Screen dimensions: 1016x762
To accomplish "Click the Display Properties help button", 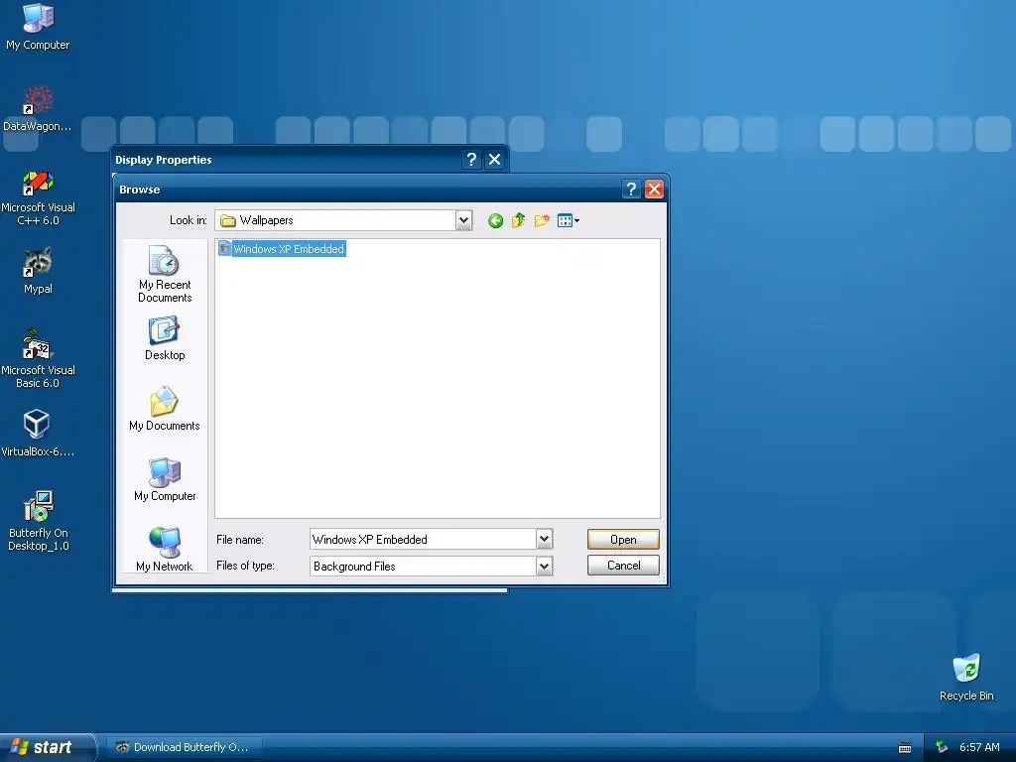I will [x=471, y=160].
